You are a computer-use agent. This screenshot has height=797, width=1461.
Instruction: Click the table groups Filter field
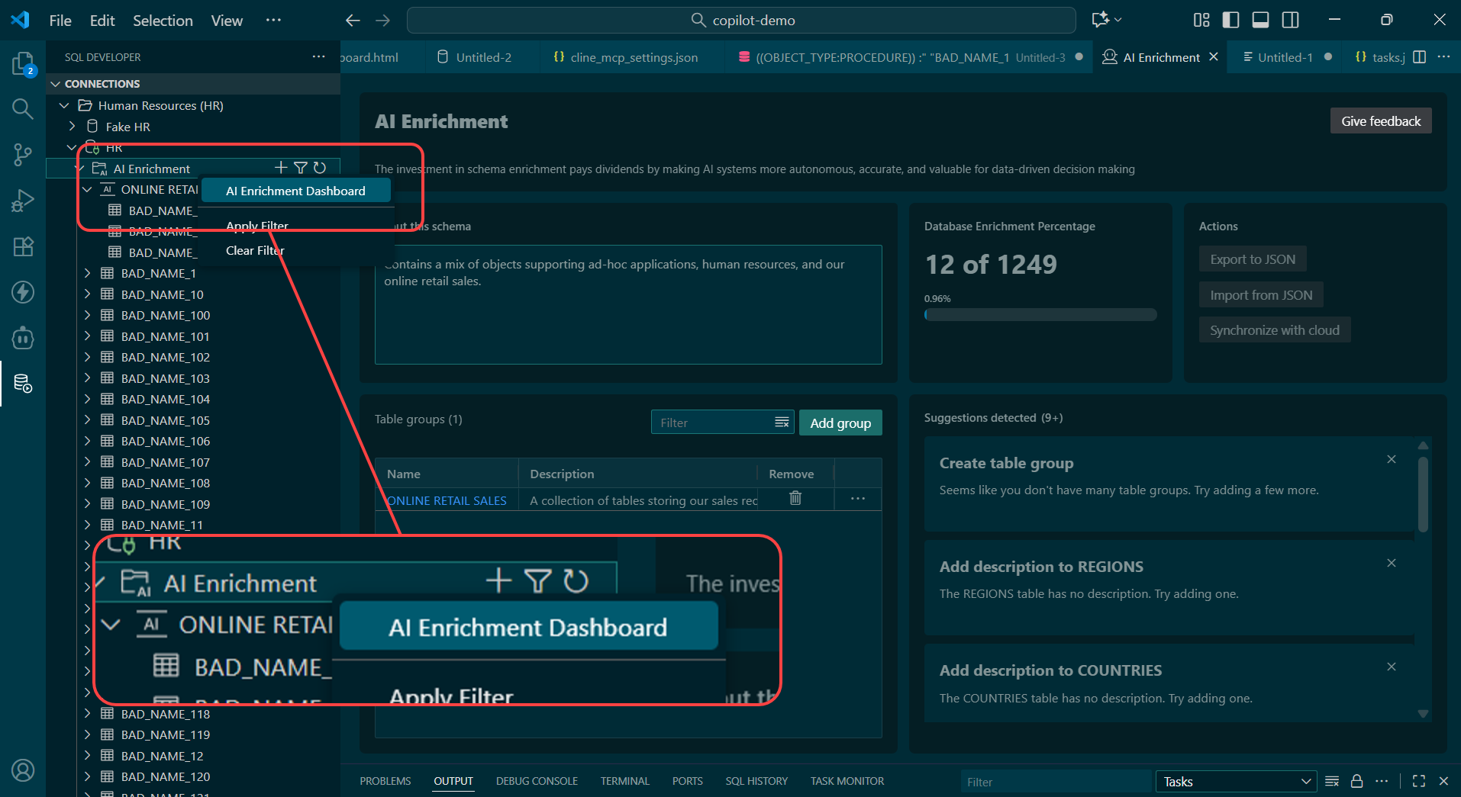[712, 423]
